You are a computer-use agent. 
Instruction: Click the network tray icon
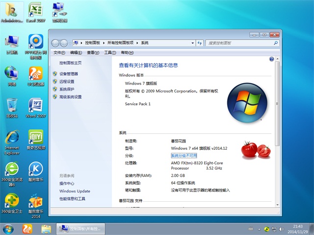tap(274, 229)
